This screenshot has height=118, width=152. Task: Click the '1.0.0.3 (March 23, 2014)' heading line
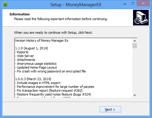point(33,79)
